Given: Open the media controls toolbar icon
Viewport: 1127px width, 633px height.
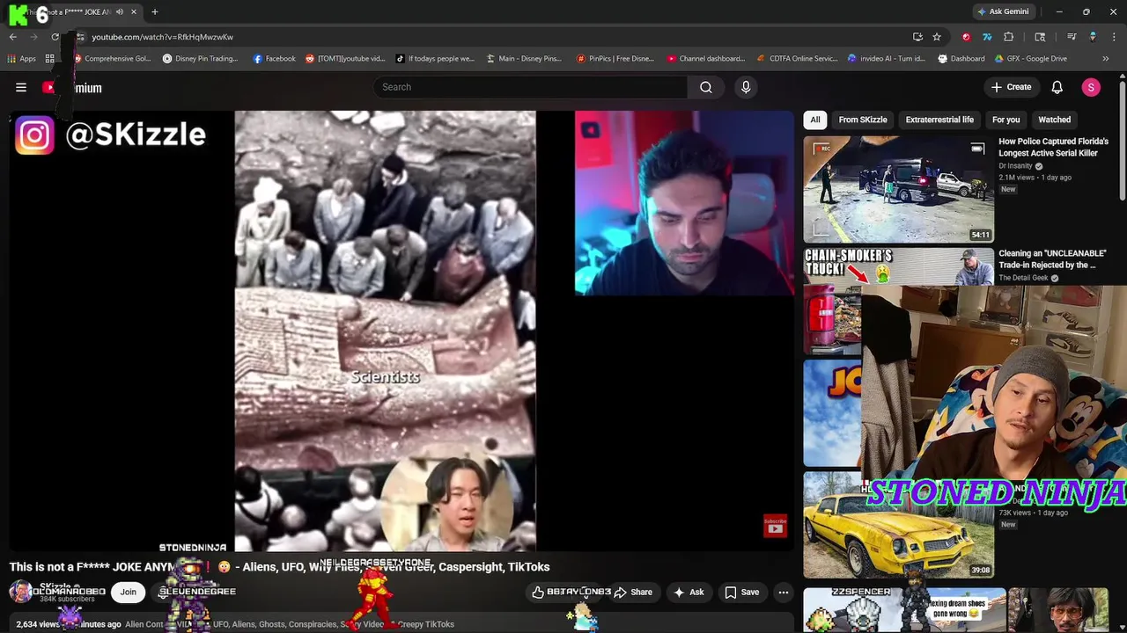Looking at the screenshot, I should 1072,37.
